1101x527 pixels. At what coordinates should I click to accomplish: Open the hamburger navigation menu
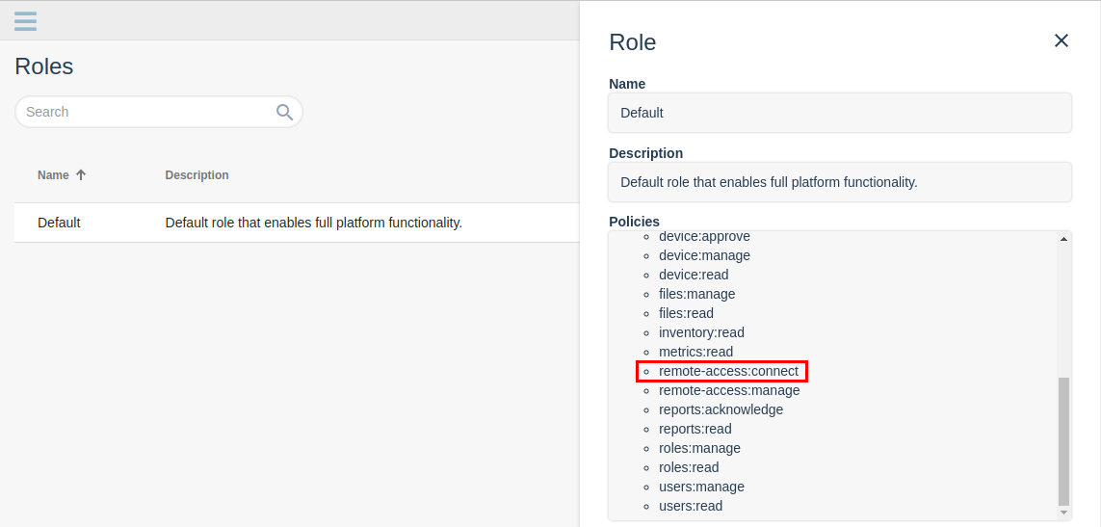click(25, 20)
